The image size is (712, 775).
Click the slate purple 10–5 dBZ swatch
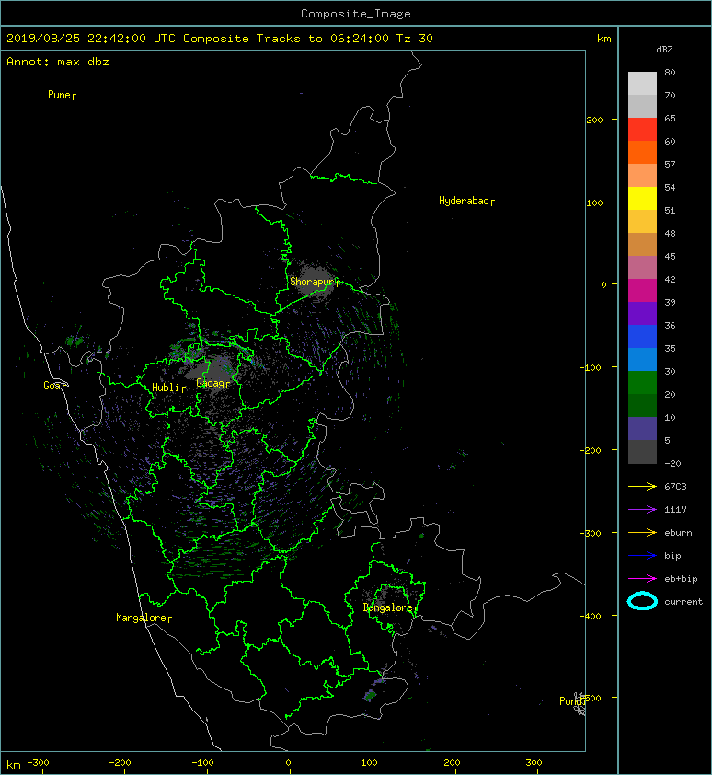(642, 429)
